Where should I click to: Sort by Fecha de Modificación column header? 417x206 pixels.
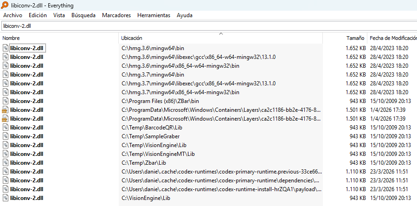(392, 38)
